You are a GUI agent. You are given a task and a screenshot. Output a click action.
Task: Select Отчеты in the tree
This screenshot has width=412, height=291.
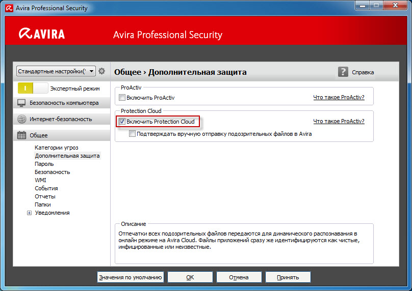45,196
